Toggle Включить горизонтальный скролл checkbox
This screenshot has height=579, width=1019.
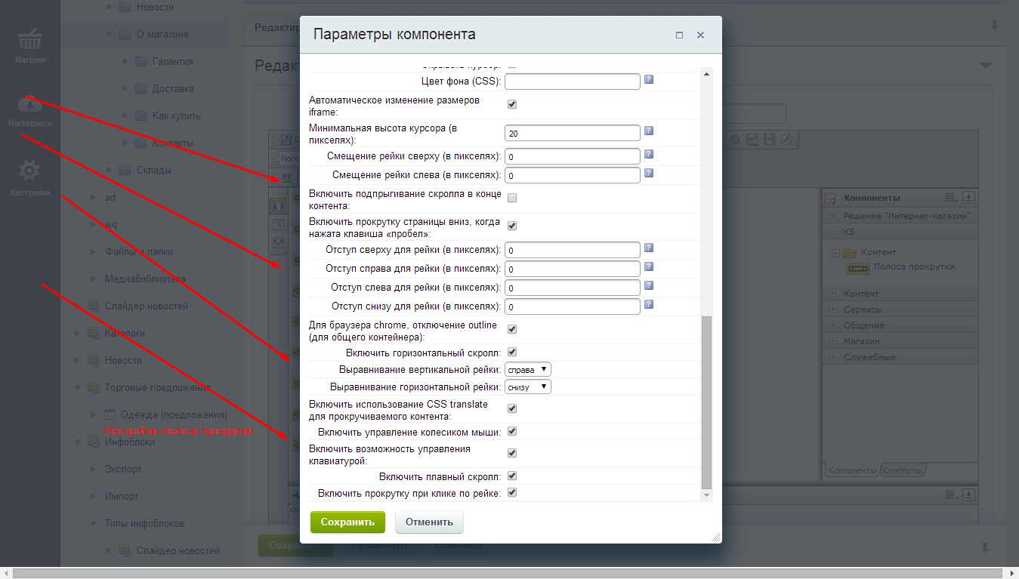pos(511,353)
